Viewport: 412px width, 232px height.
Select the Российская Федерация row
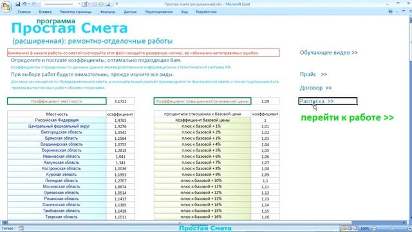click(x=57, y=121)
